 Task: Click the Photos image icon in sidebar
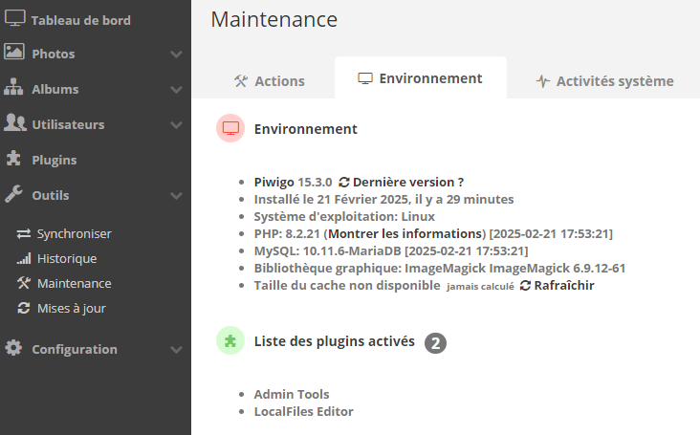14,53
